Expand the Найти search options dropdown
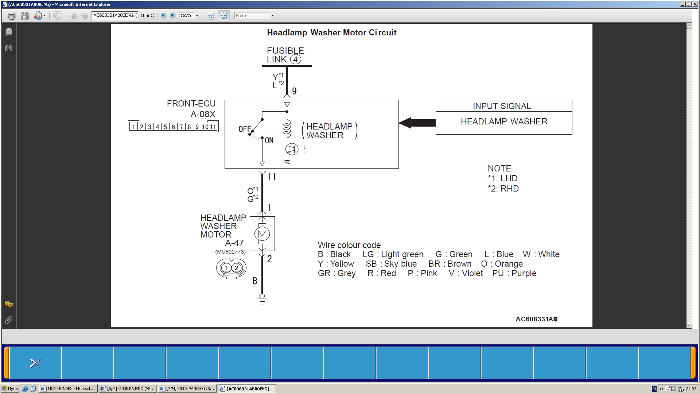 (x=272, y=16)
